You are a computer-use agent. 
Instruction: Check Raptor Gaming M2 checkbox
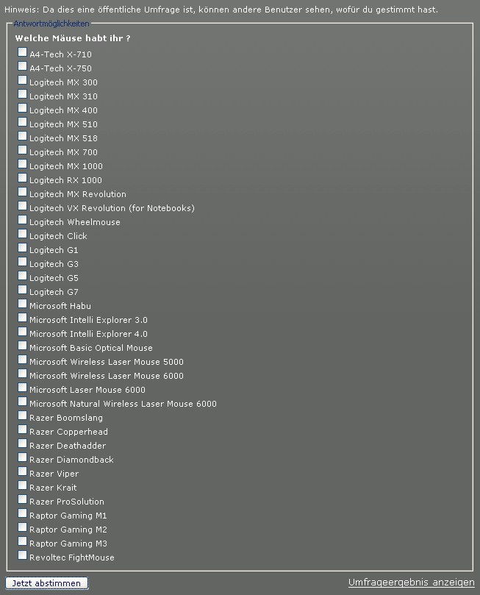coord(22,527)
